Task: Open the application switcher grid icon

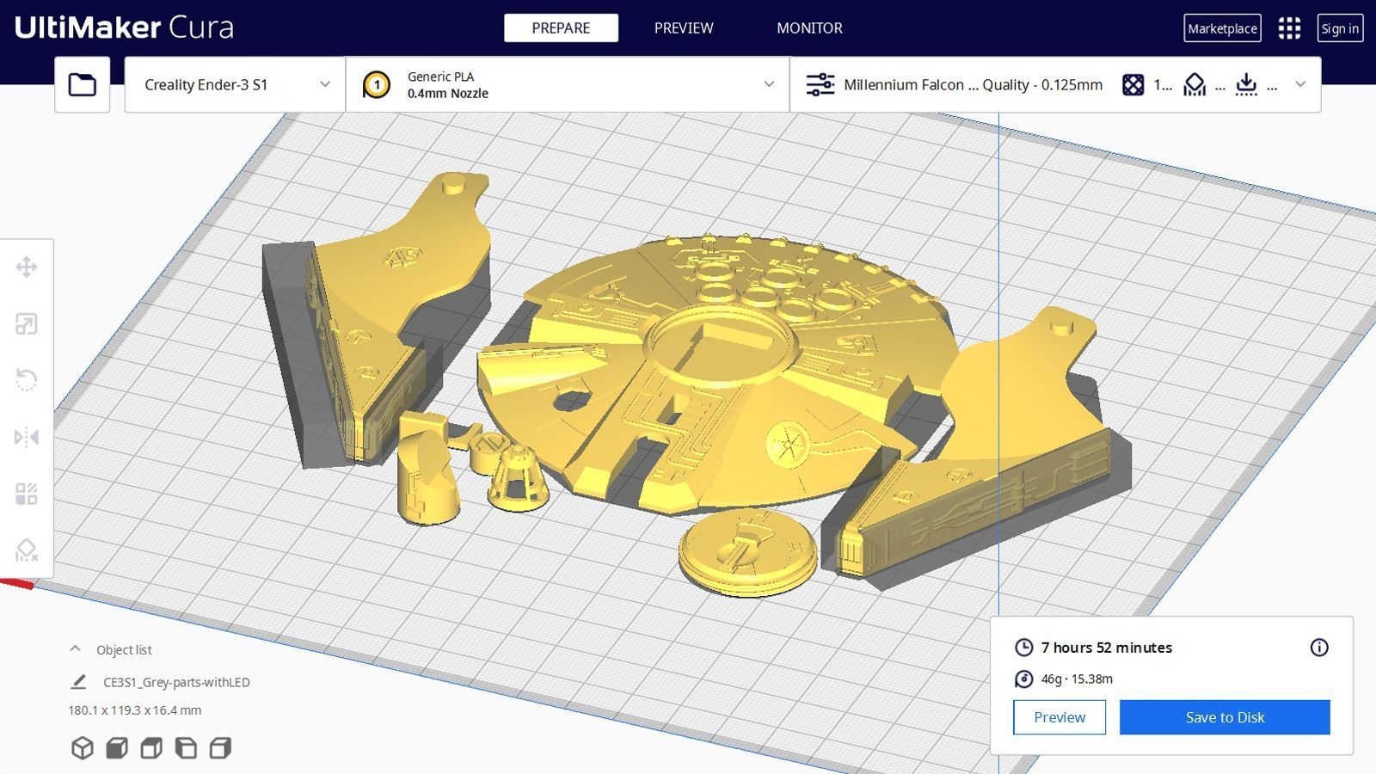Action: pos(1289,28)
